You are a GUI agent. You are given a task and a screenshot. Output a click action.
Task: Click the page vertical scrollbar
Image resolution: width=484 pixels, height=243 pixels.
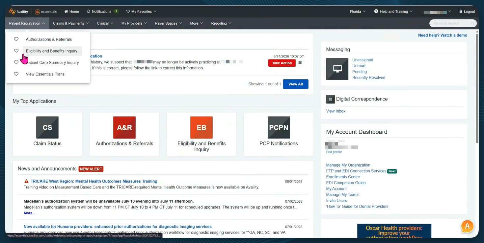coord(477,89)
